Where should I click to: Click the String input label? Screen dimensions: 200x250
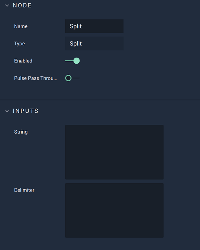click(21, 132)
